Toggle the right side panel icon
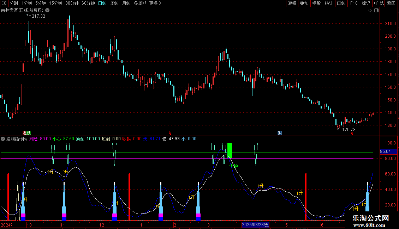The width and height of the screenshot is (399, 229). tap(376, 11)
